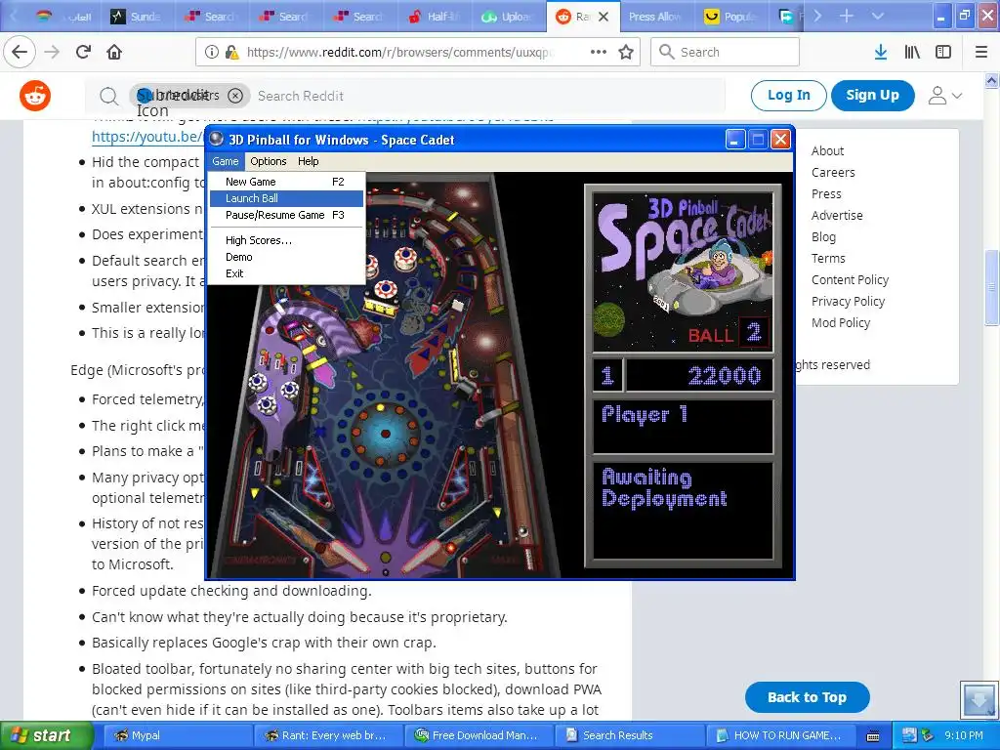Viewport: 1000px width, 750px height.
Task: Open the Content Policy link
Action: pyautogui.click(x=850, y=280)
